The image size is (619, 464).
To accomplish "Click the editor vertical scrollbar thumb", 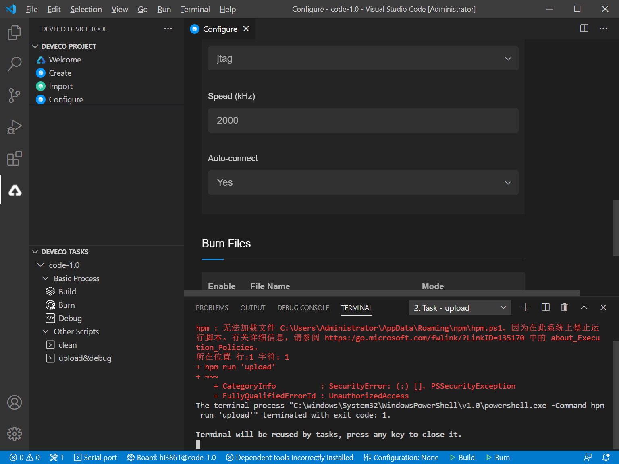I will 616,228.
